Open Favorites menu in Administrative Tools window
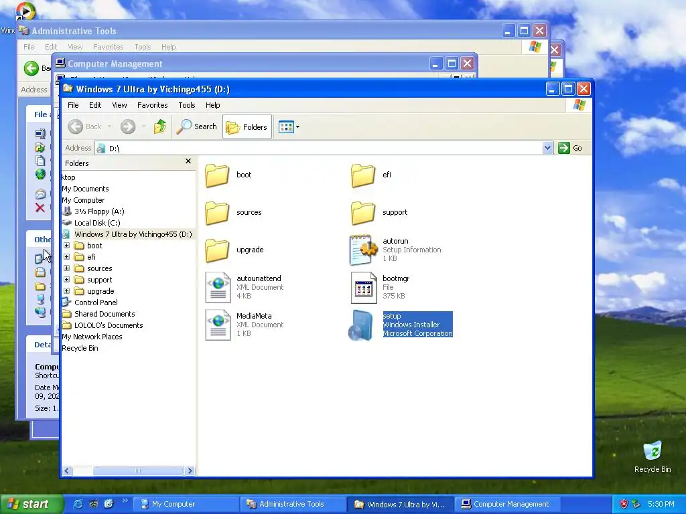 tap(108, 47)
